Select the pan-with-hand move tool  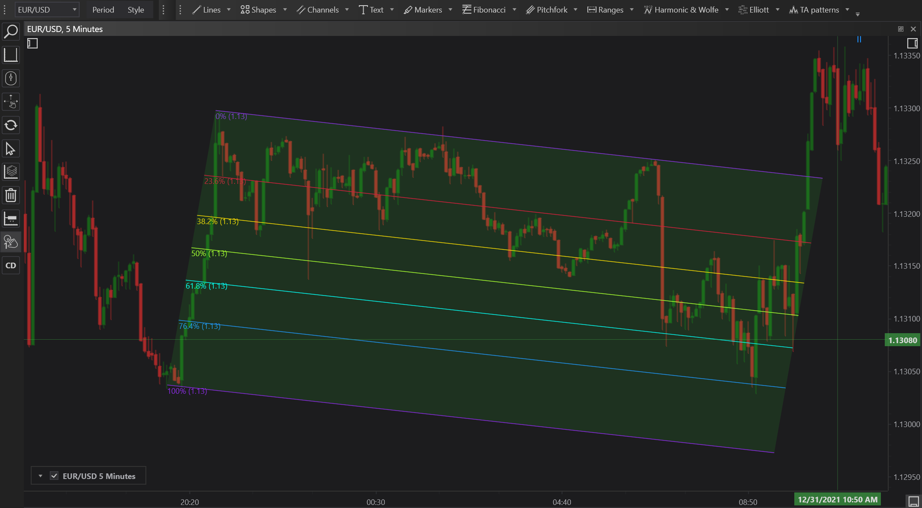(11, 102)
